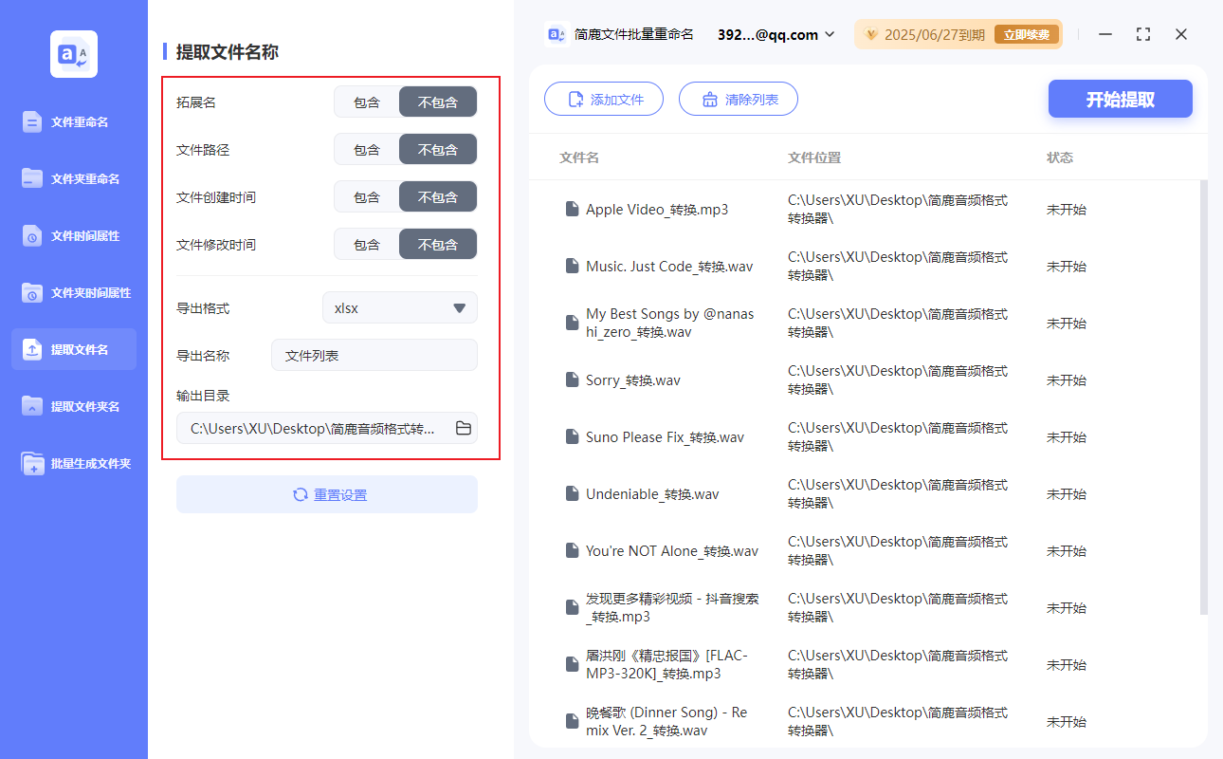Set 文件创建时间 to 包含
1223x759 pixels.
coord(366,196)
